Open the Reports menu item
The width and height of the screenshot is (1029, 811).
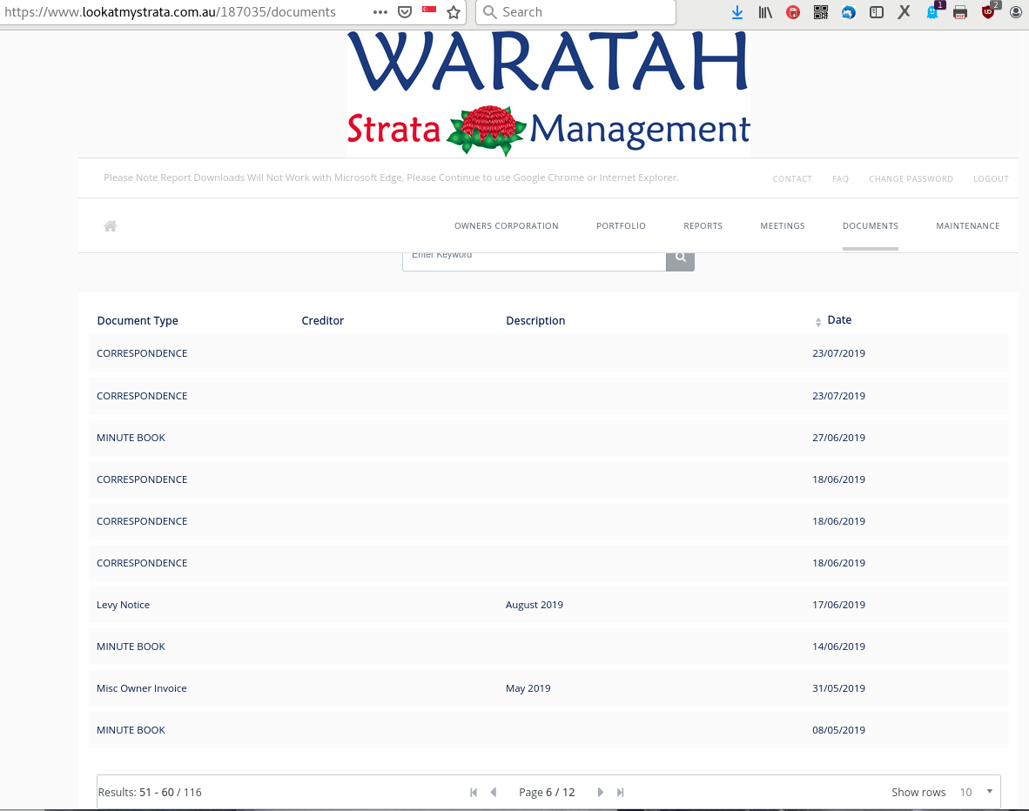coord(703,226)
